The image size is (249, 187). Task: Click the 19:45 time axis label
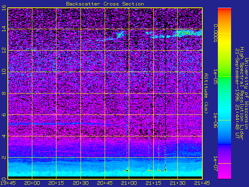8,183
